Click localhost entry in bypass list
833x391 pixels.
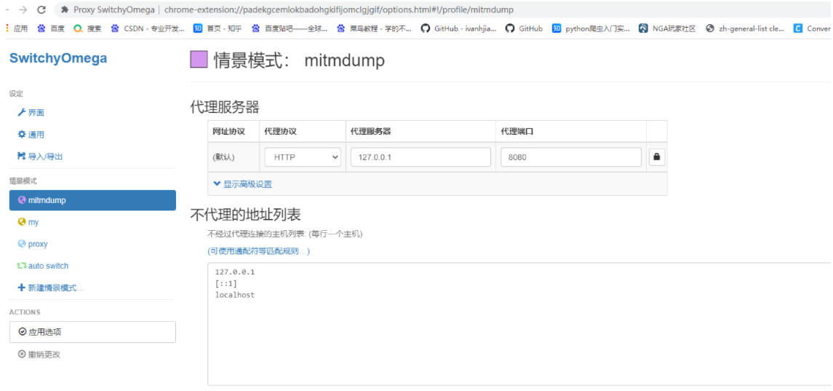click(x=235, y=295)
